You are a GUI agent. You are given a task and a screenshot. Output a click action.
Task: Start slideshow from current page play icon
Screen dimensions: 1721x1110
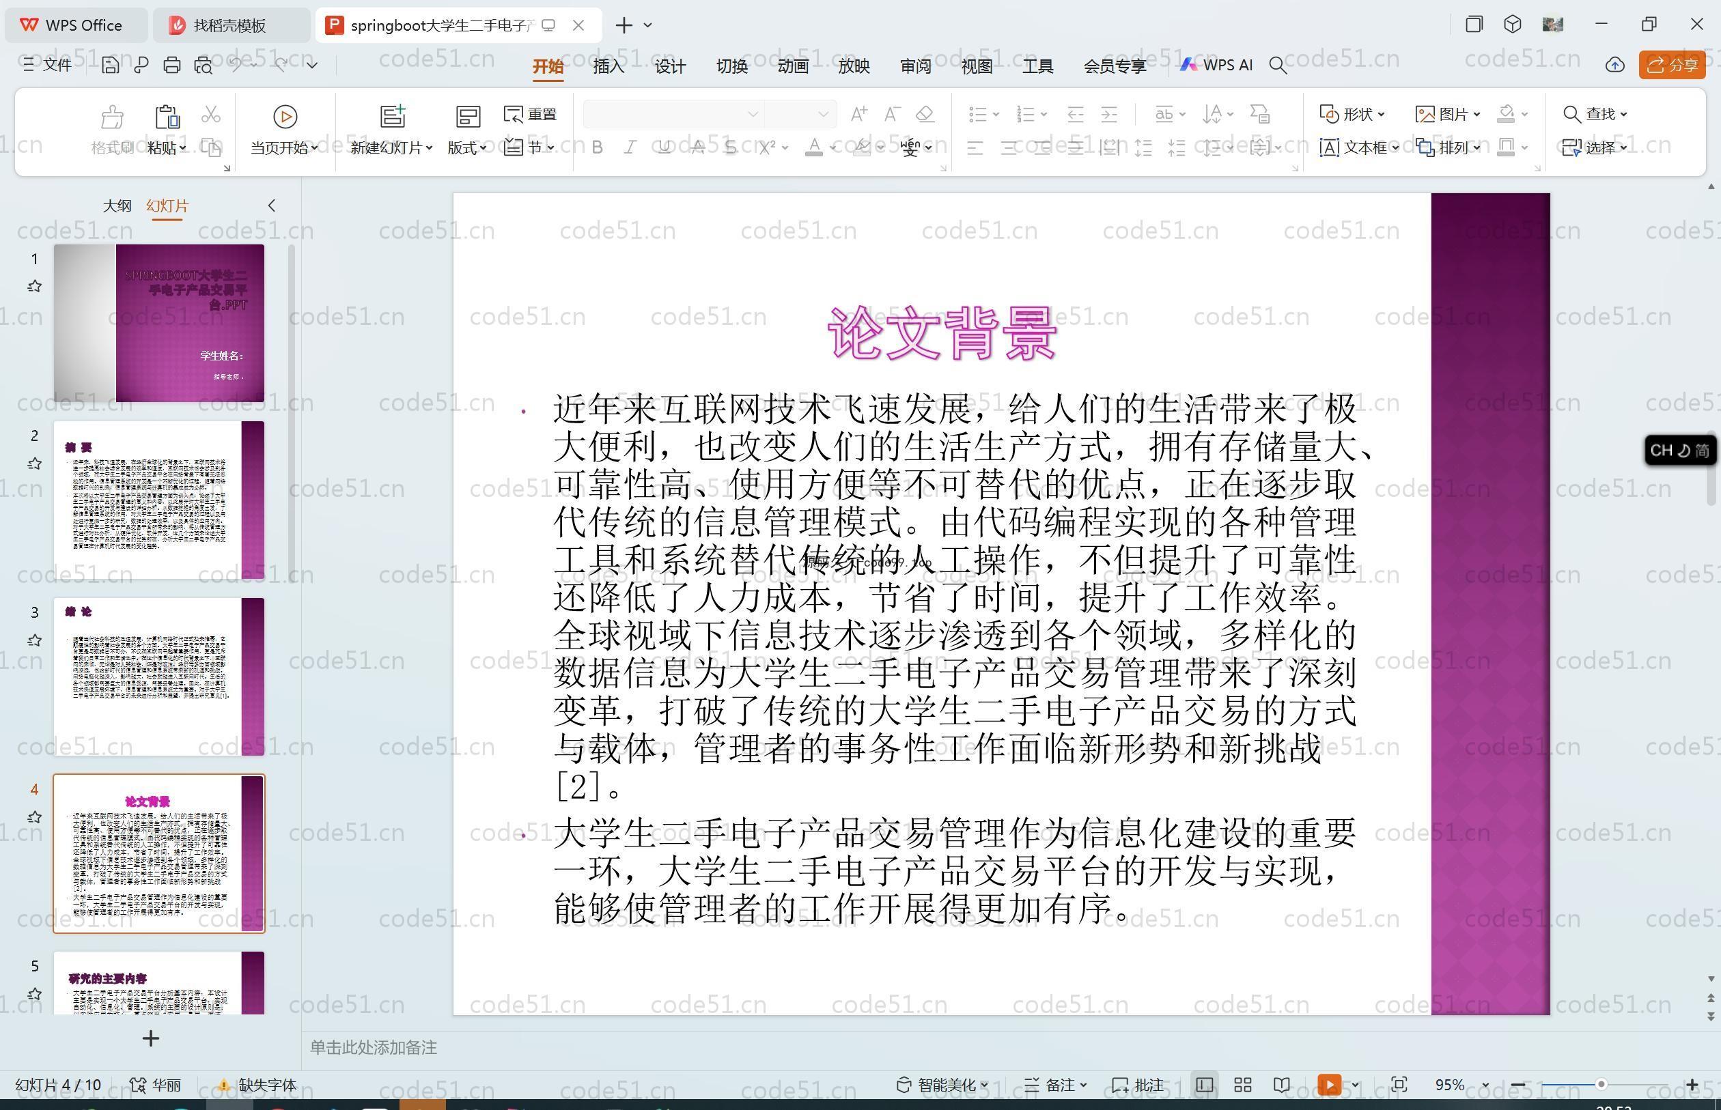pyautogui.click(x=285, y=116)
